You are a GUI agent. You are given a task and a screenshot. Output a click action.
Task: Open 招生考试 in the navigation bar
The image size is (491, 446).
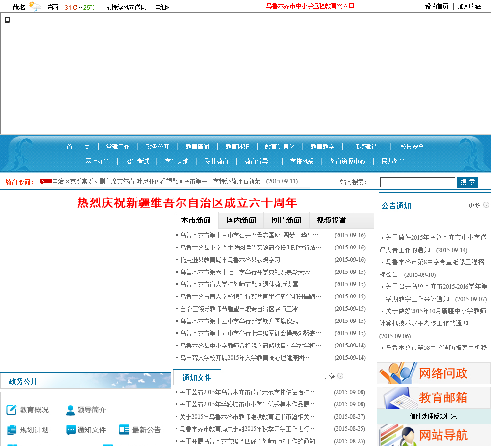click(x=137, y=161)
